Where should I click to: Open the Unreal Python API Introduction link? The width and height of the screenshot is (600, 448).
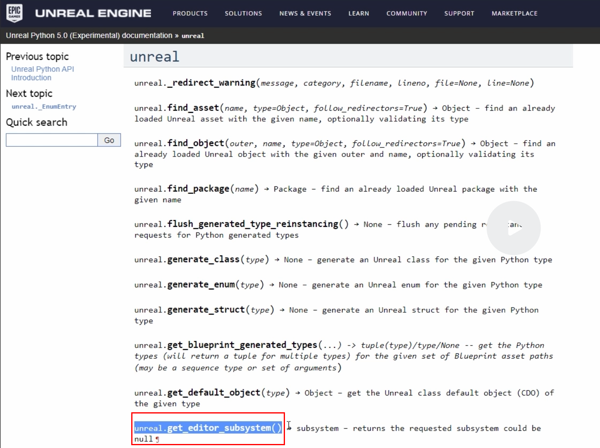click(43, 73)
